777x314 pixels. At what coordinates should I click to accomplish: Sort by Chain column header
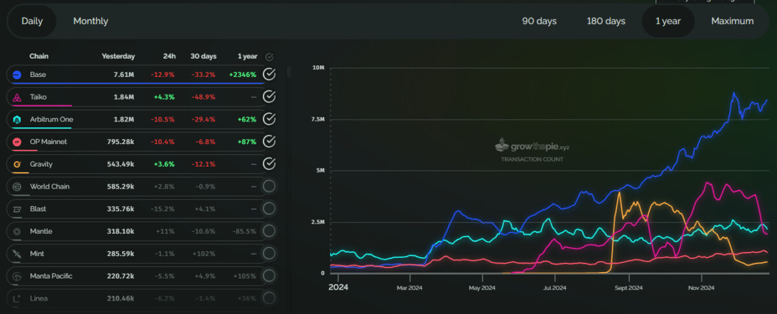pos(39,57)
